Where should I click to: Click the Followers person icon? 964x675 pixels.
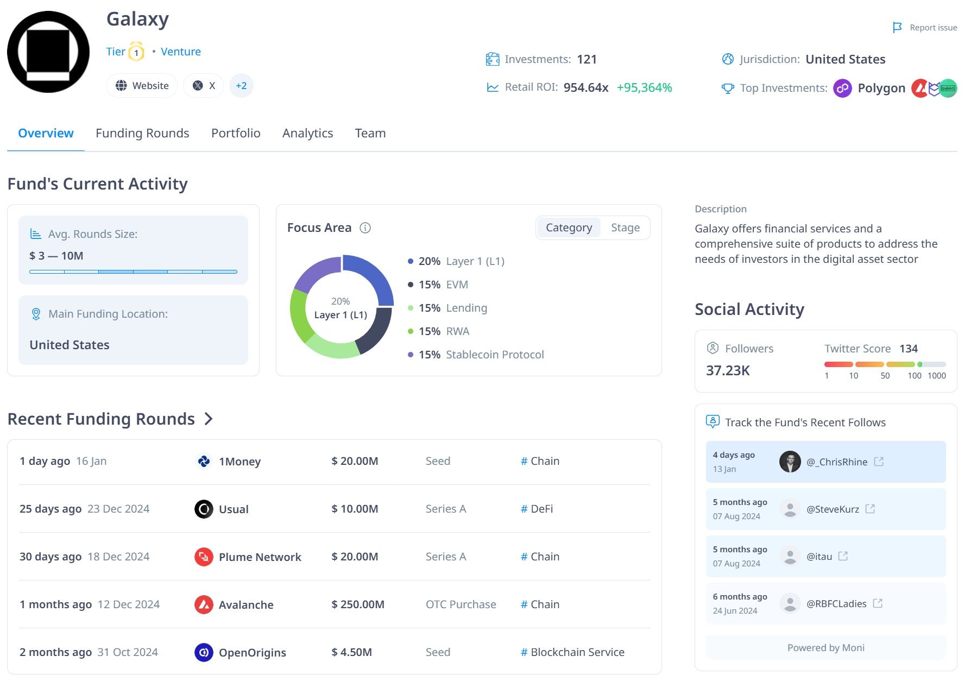tap(713, 348)
